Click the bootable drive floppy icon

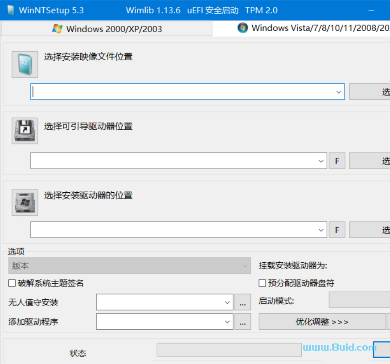25,131
